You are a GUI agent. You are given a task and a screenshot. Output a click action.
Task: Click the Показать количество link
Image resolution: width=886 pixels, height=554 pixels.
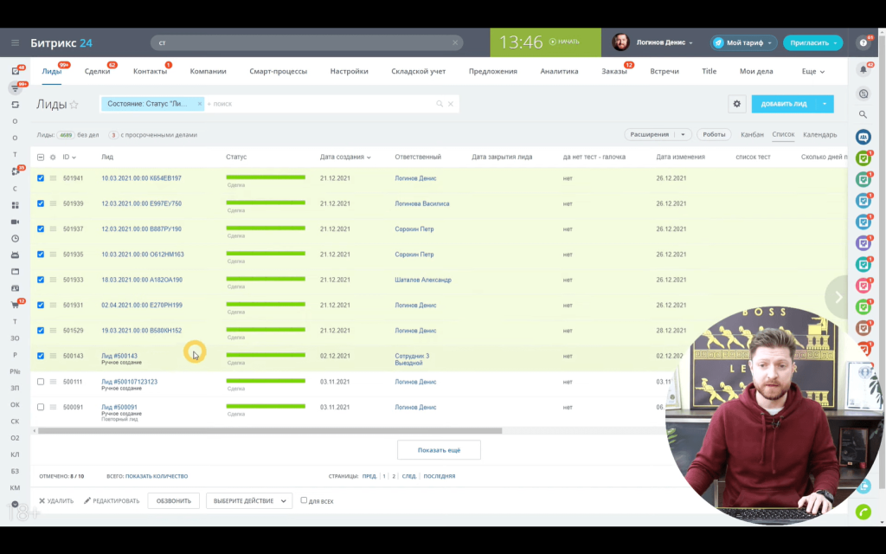click(157, 476)
